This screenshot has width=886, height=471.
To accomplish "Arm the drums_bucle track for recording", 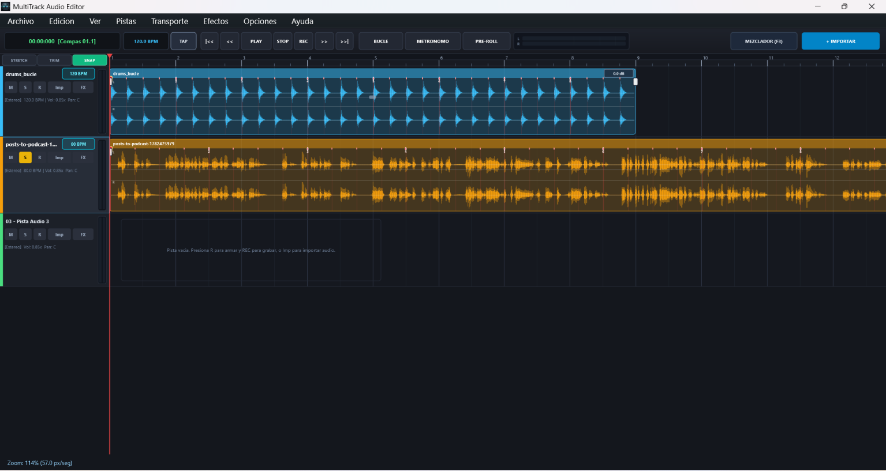I will pos(40,88).
